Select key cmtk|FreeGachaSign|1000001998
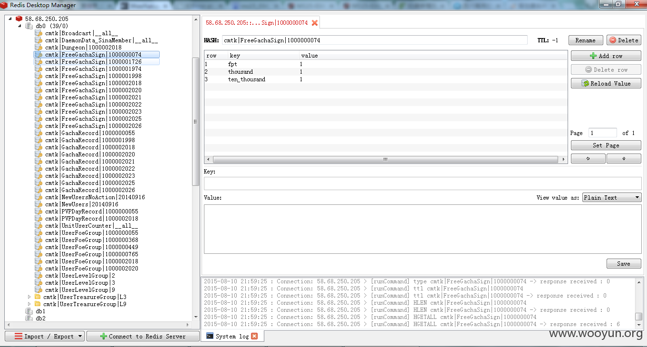 (93, 76)
